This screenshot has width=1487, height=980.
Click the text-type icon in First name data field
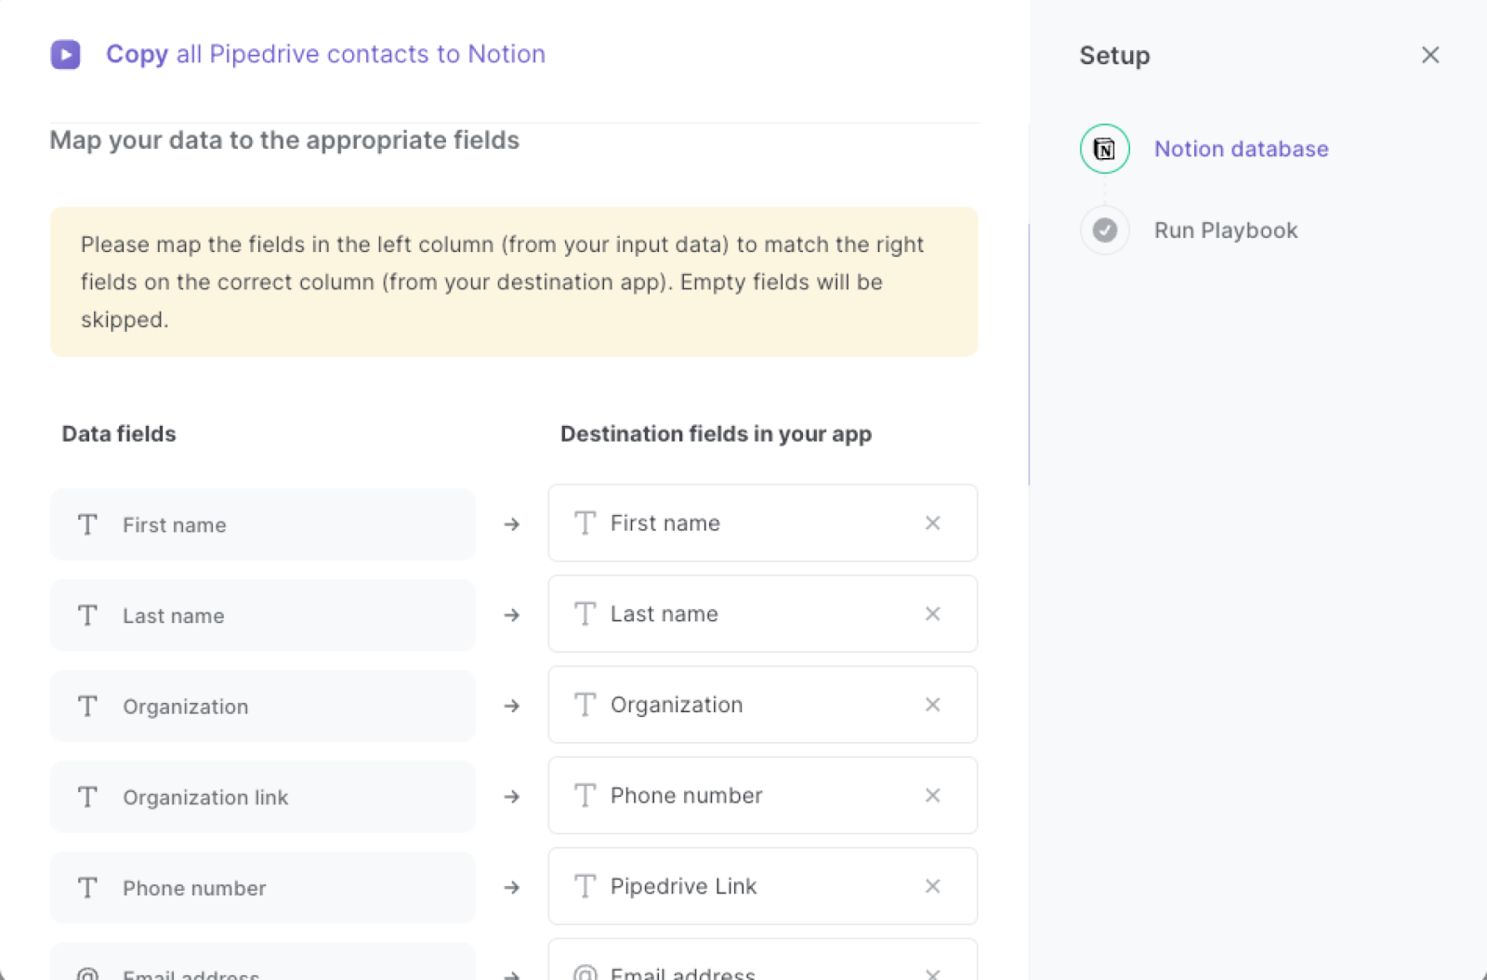point(87,524)
